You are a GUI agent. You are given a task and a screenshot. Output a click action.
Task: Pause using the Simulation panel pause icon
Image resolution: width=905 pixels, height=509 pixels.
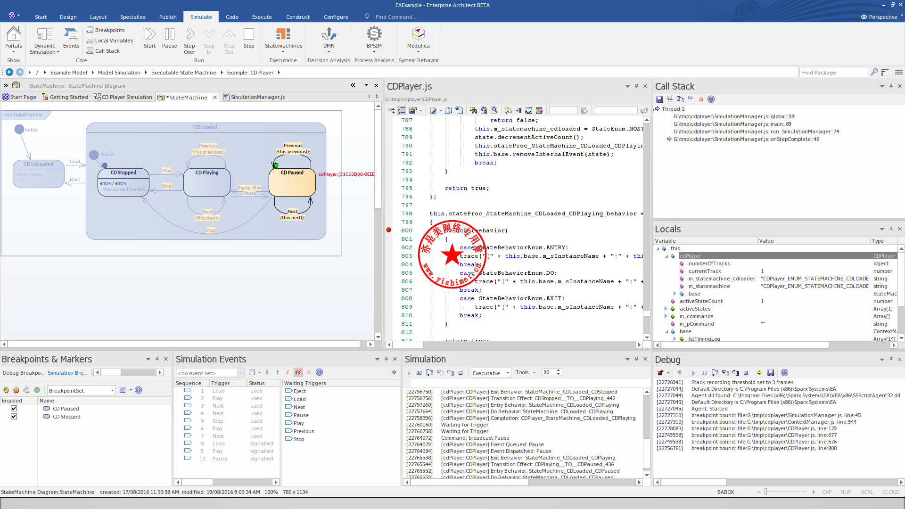point(419,372)
